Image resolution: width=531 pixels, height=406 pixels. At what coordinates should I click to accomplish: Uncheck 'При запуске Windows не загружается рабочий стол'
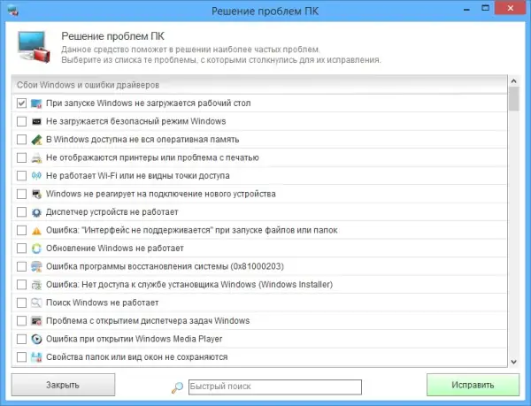tap(22, 103)
